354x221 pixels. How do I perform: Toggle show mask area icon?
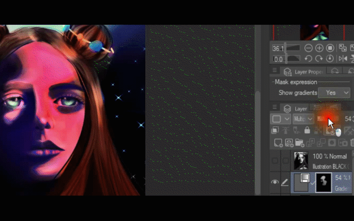coord(350,131)
